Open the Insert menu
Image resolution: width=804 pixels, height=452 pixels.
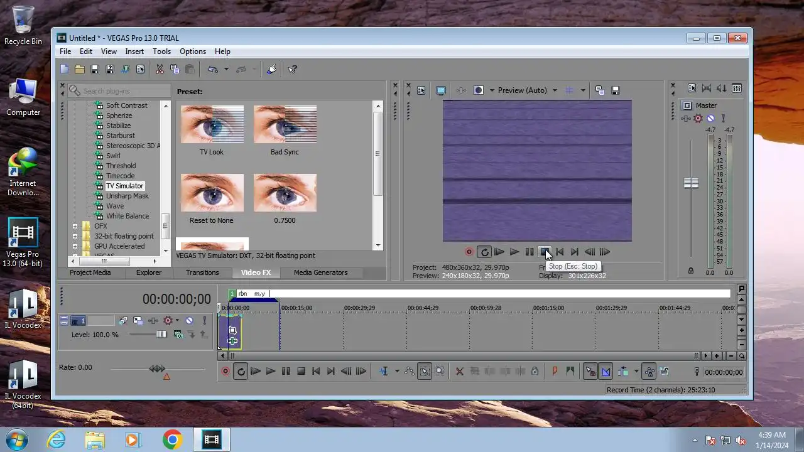pos(134,51)
